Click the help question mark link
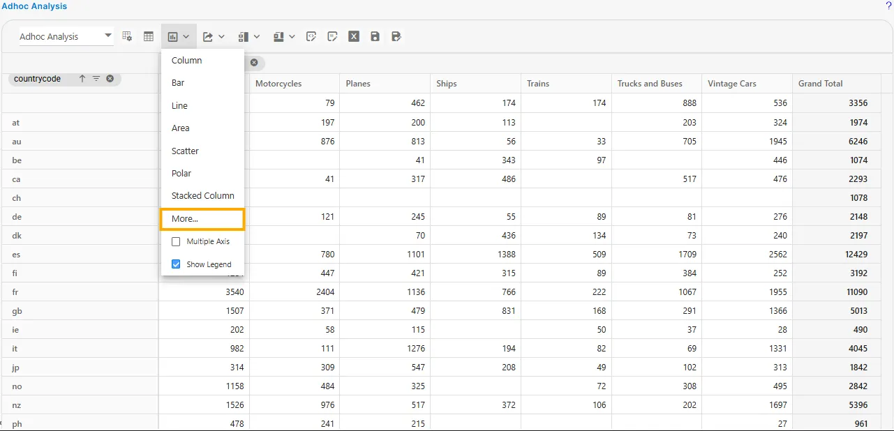 click(888, 6)
